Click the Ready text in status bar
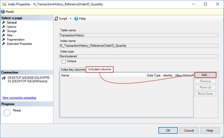224x138 pixels. click(10, 12)
